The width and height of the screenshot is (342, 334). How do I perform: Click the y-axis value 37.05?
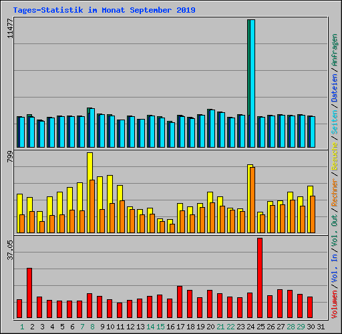(10, 250)
